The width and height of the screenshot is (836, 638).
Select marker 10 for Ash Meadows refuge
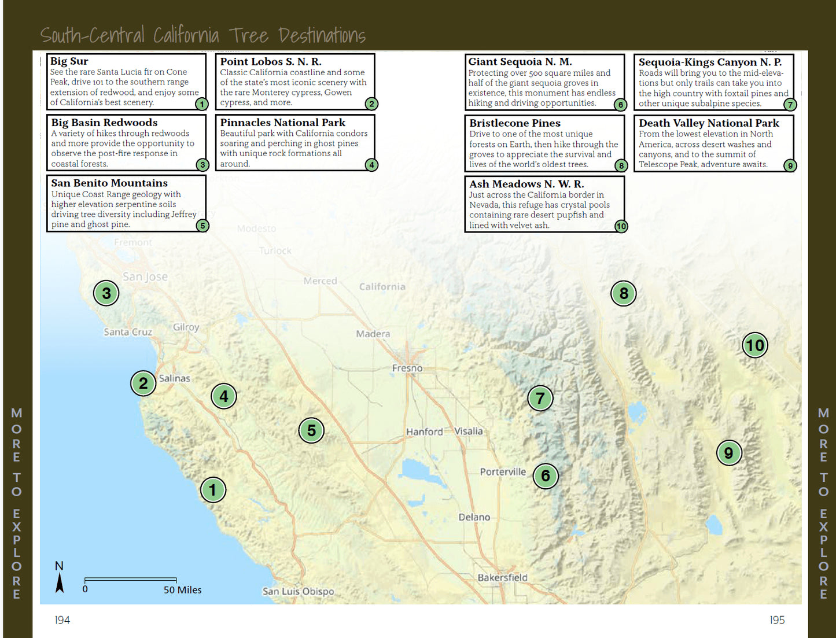[754, 345]
